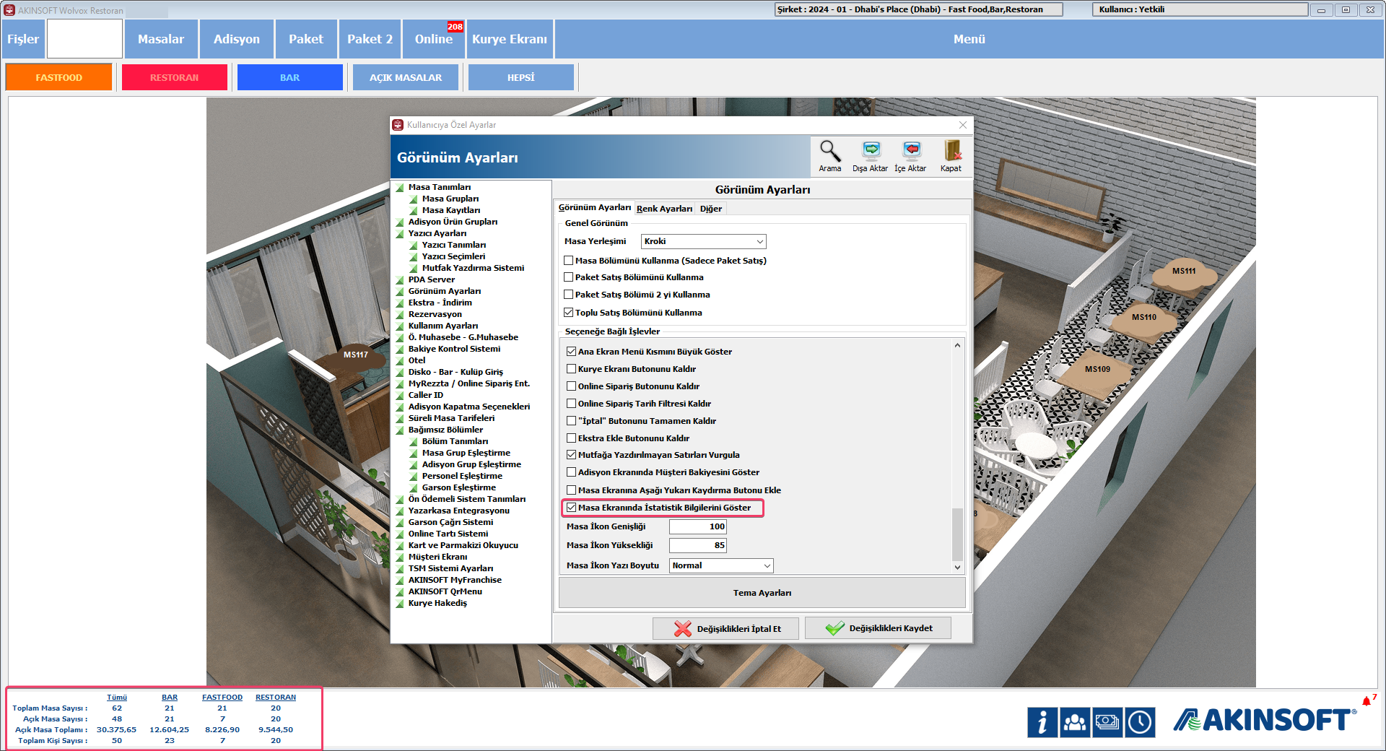Open the red notification bell

[x=1367, y=701]
